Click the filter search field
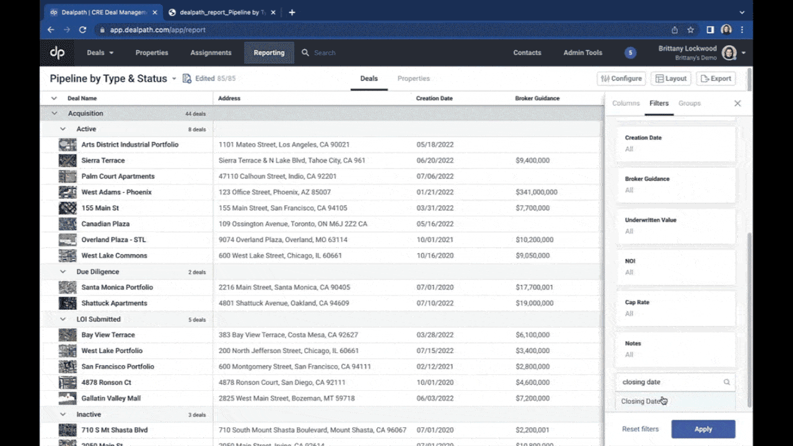Screen dimensions: 793x446 [675, 382]
